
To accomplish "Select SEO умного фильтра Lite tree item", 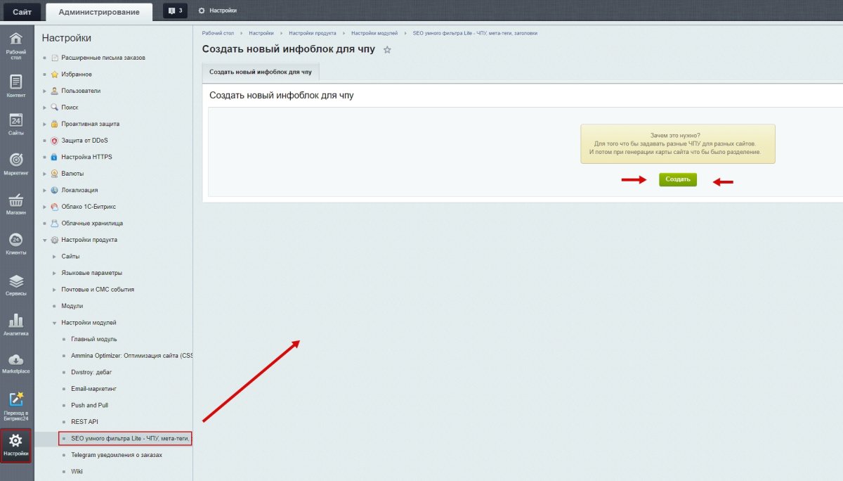I will point(131,438).
